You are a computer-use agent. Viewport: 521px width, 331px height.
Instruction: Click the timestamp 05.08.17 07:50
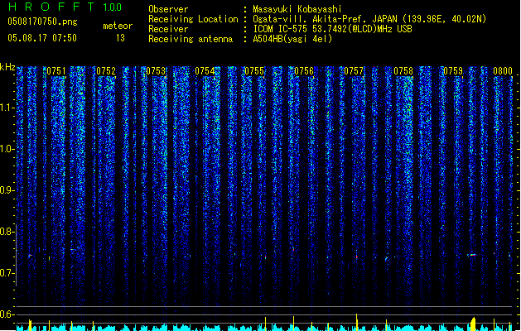[42, 38]
